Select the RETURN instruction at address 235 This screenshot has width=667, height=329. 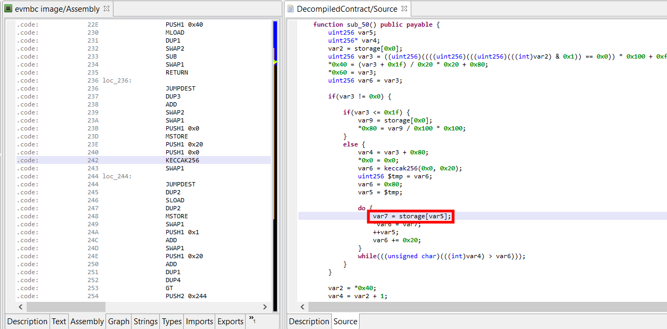coord(177,72)
